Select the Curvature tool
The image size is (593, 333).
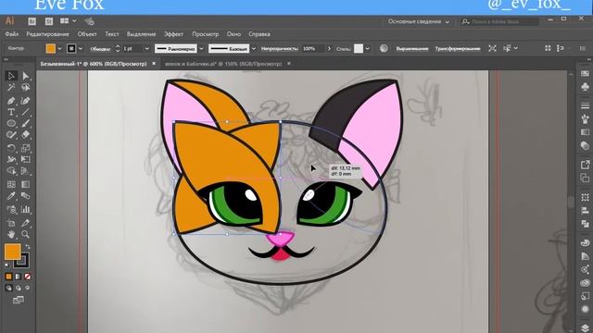(x=25, y=101)
